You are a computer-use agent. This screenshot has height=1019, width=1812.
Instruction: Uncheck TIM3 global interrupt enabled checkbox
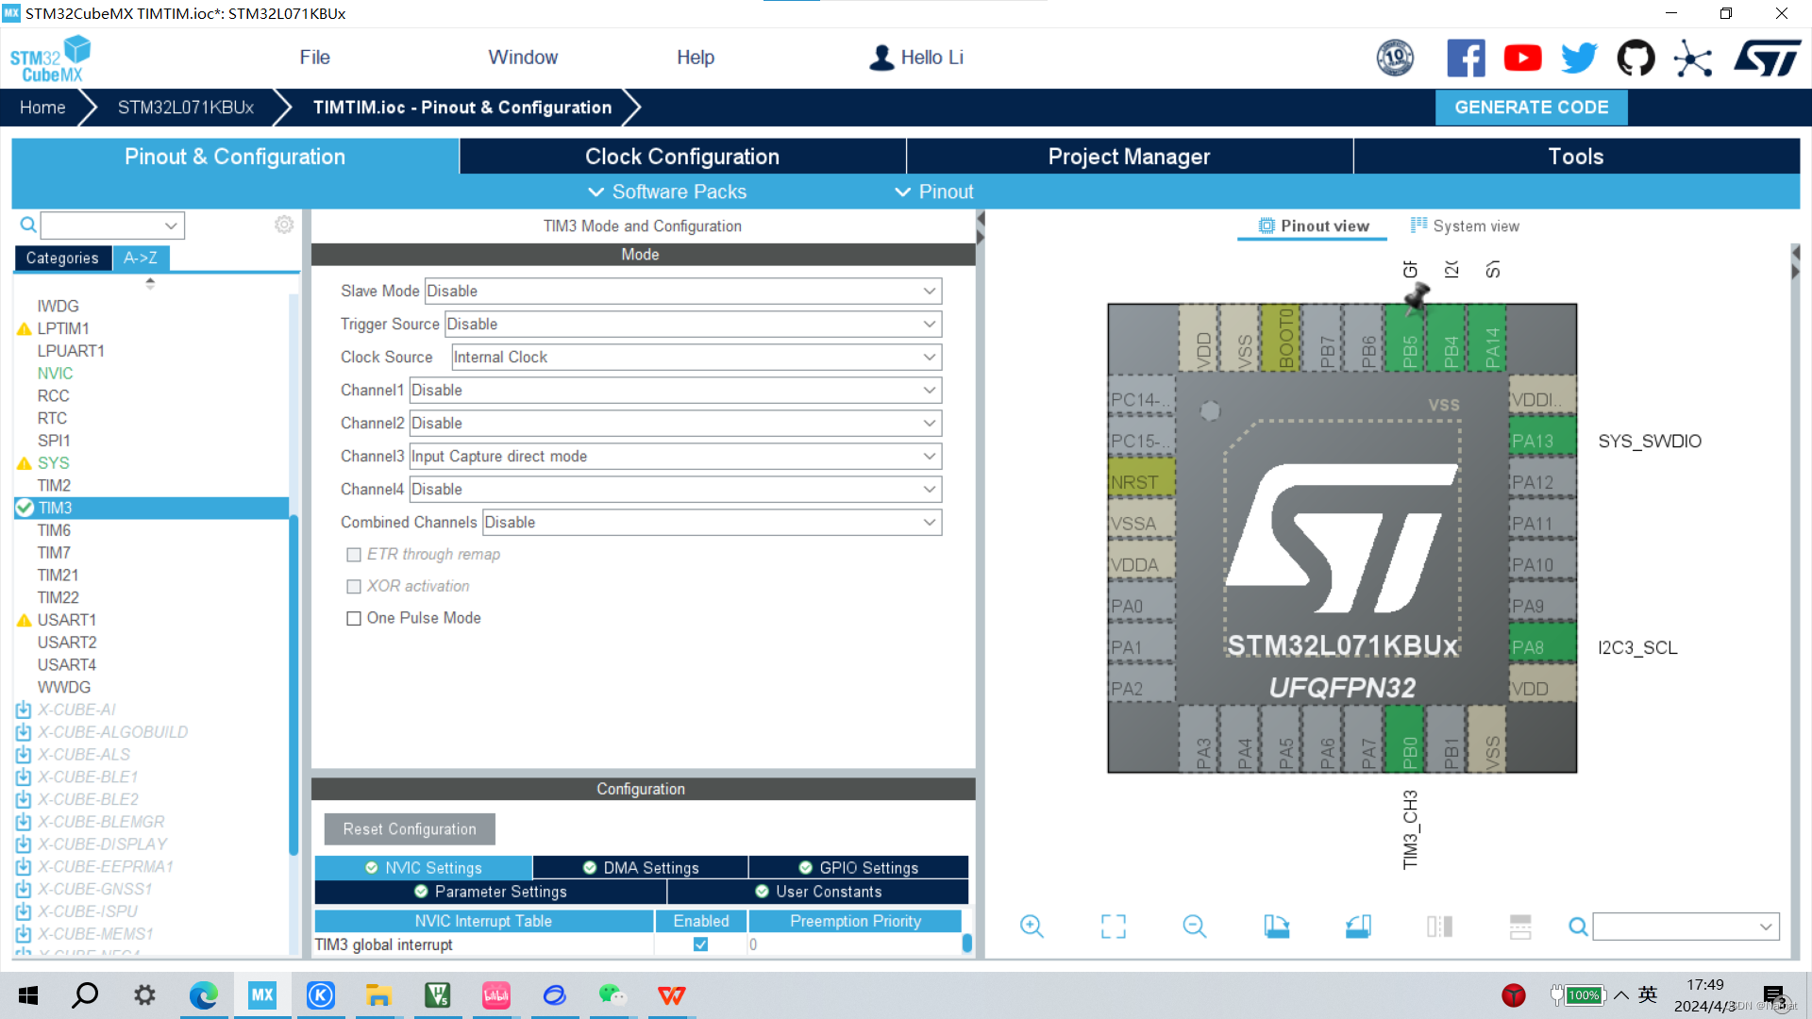[700, 944]
